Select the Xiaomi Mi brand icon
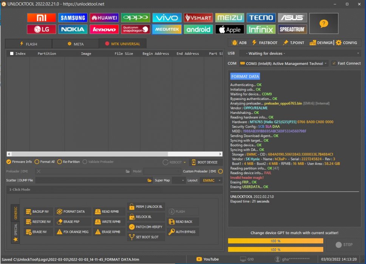The height and width of the screenshot is (264, 366). [x=41, y=18]
